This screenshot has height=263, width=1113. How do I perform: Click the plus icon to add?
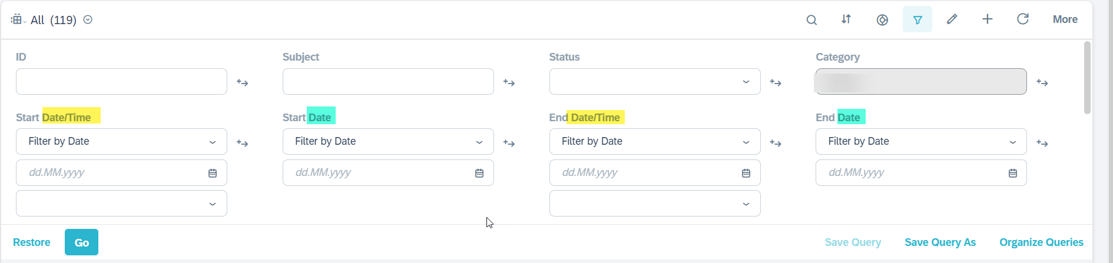(988, 19)
